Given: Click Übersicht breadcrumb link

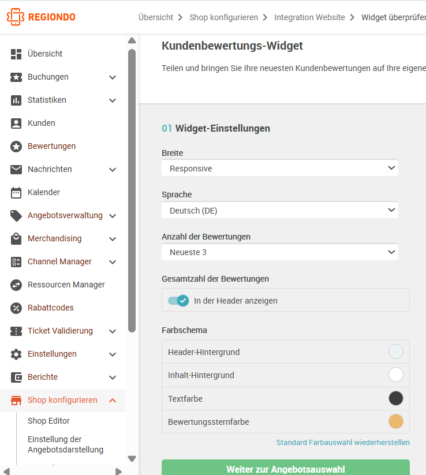Looking at the screenshot, I should click(156, 17).
